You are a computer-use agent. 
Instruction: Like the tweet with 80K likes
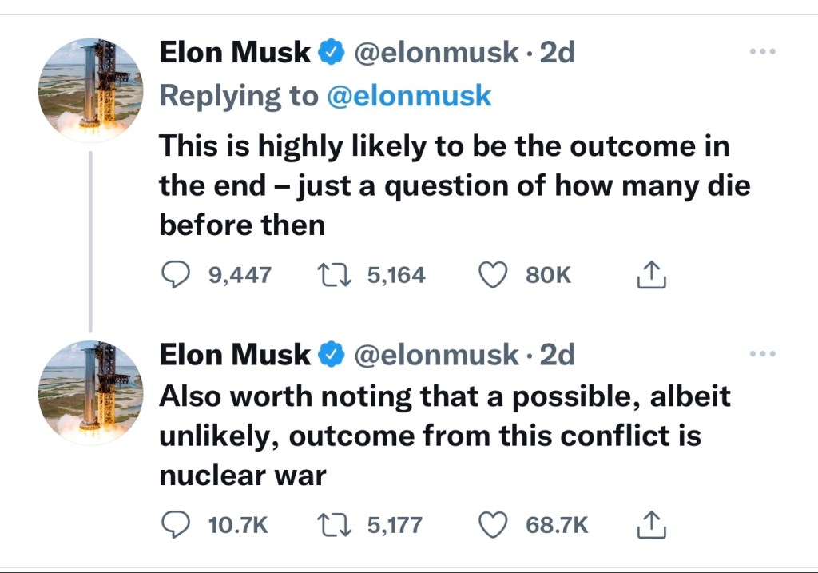[x=494, y=275]
